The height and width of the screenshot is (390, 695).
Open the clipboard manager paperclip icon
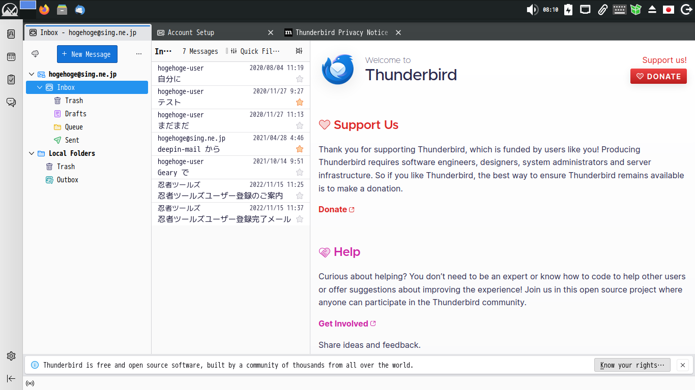pyautogui.click(x=602, y=9)
